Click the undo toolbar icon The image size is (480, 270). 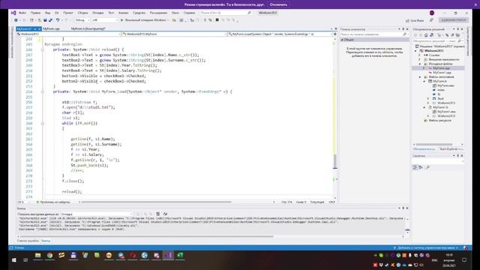click(x=58, y=20)
